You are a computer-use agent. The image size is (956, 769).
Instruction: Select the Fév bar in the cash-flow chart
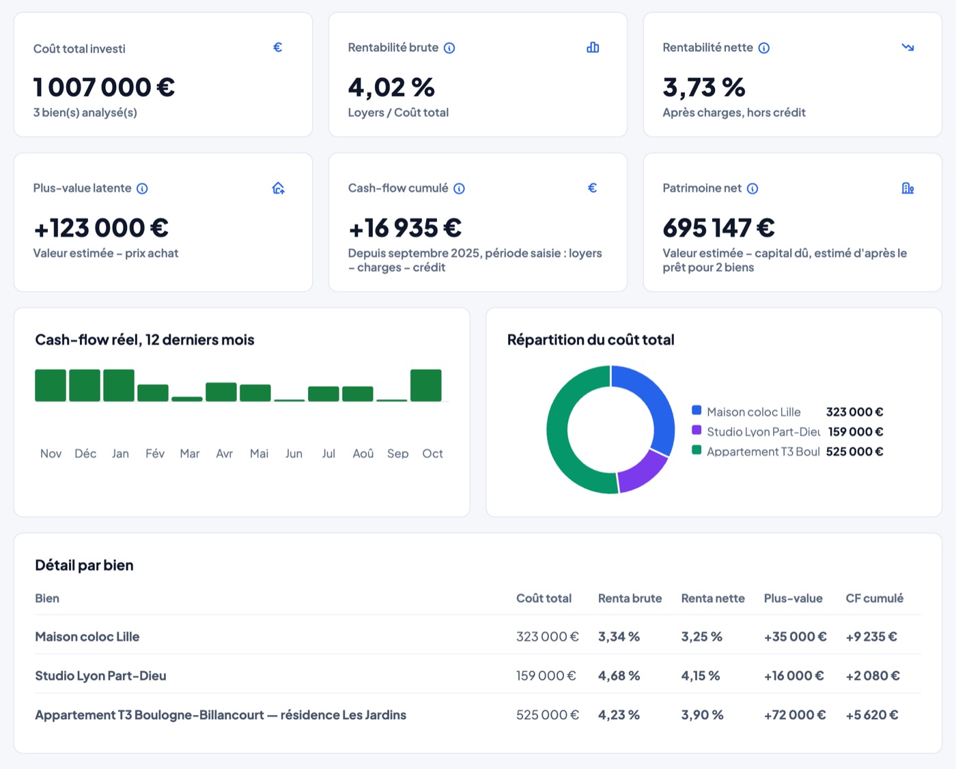click(153, 392)
